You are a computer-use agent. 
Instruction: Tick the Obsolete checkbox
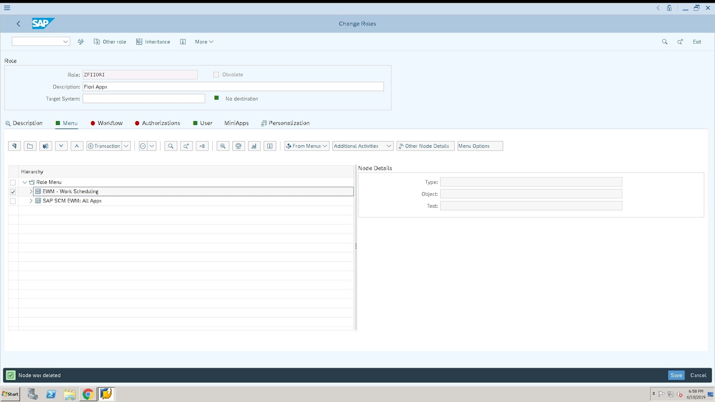click(216, 75)
